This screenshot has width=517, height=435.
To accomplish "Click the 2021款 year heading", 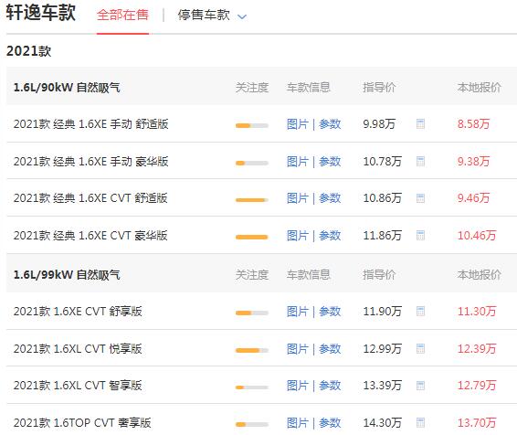I will 28,51.
